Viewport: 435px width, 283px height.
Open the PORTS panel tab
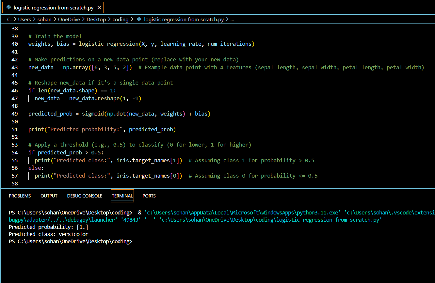point(149,196)
